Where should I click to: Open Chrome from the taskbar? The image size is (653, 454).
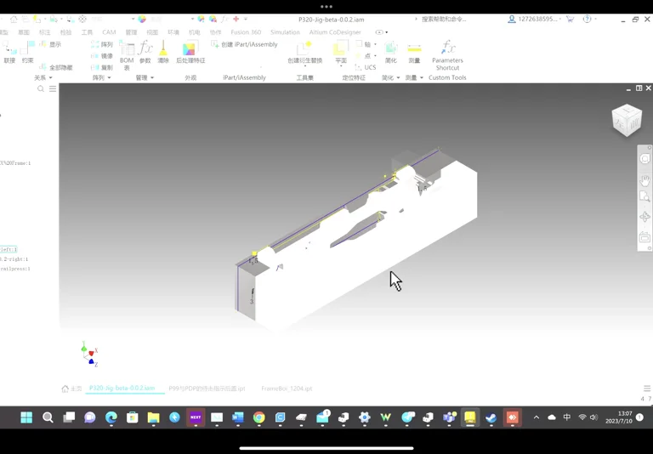tap(259, 417)
